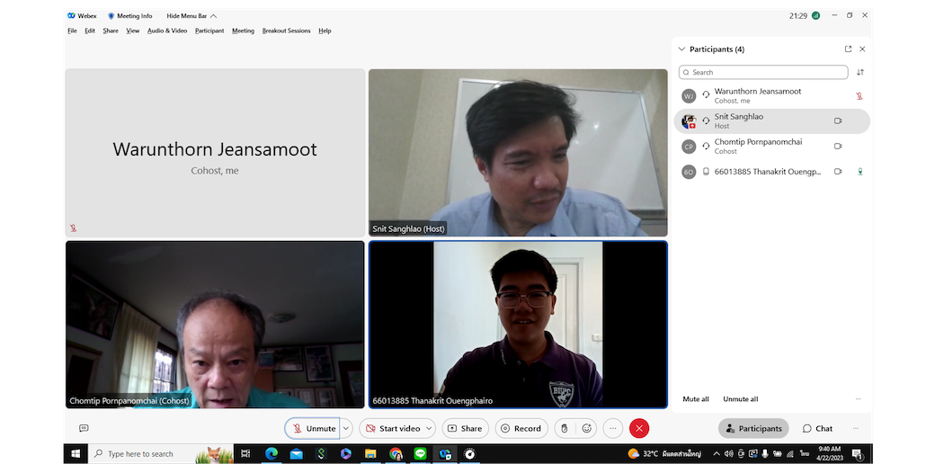Expand audio options arrow beside Unmute
This screenshot has width=935, height=464.
pyautogui.click(x=346, y=428)
